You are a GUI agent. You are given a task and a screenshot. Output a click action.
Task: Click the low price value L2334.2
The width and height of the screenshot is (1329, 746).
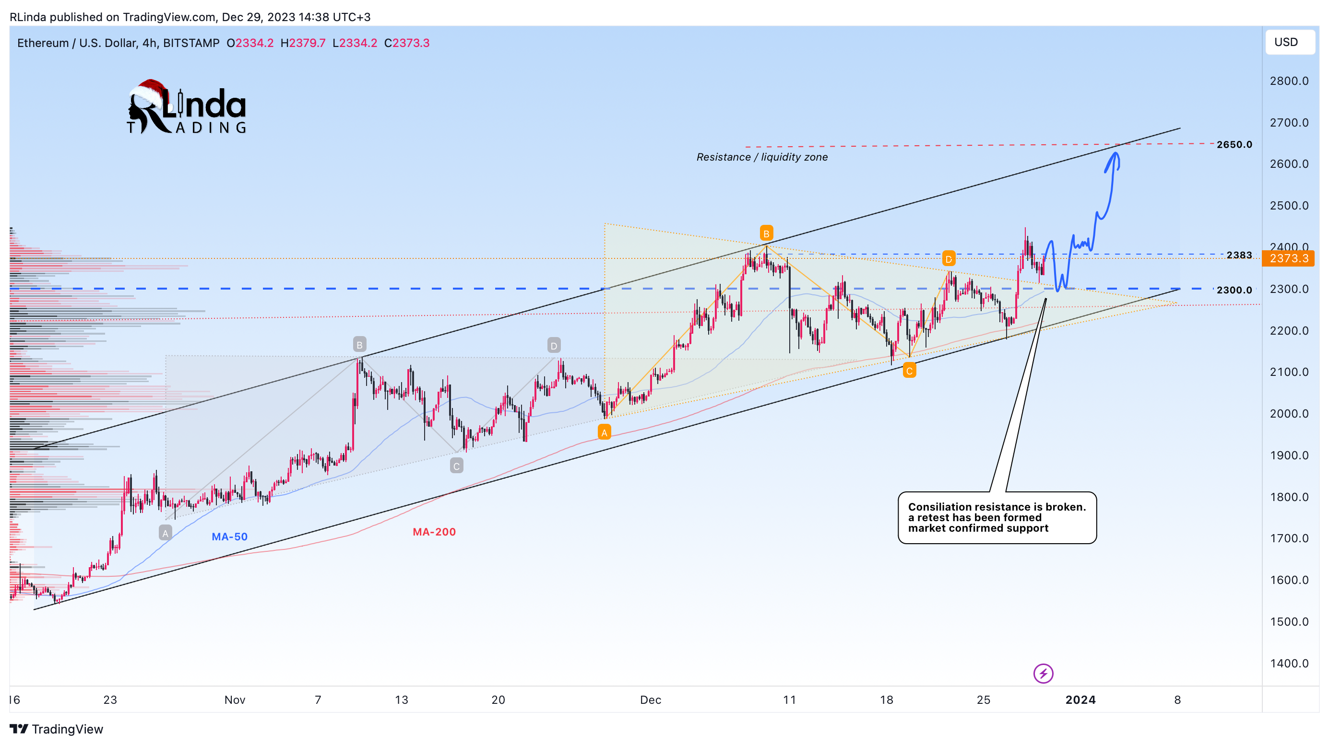355,43
